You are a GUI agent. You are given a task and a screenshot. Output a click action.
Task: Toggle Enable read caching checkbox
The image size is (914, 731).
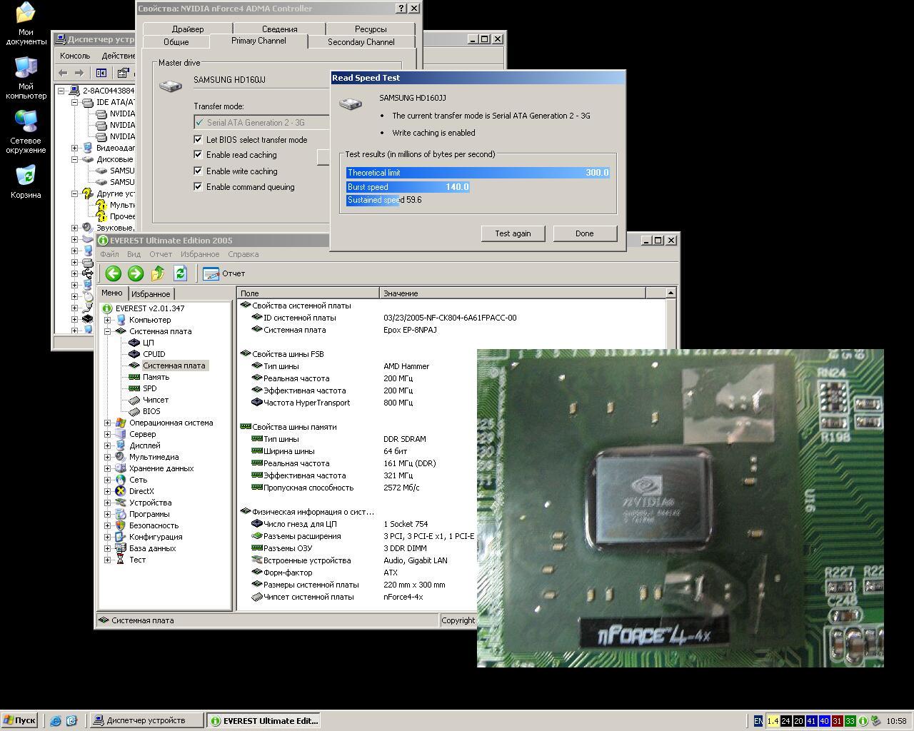pos(199,155)
